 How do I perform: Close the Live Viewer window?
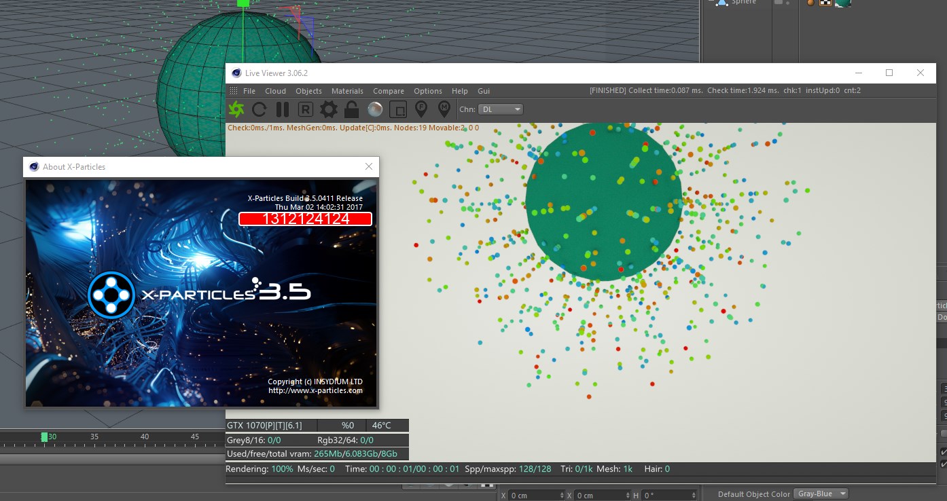tap(921, 73)
